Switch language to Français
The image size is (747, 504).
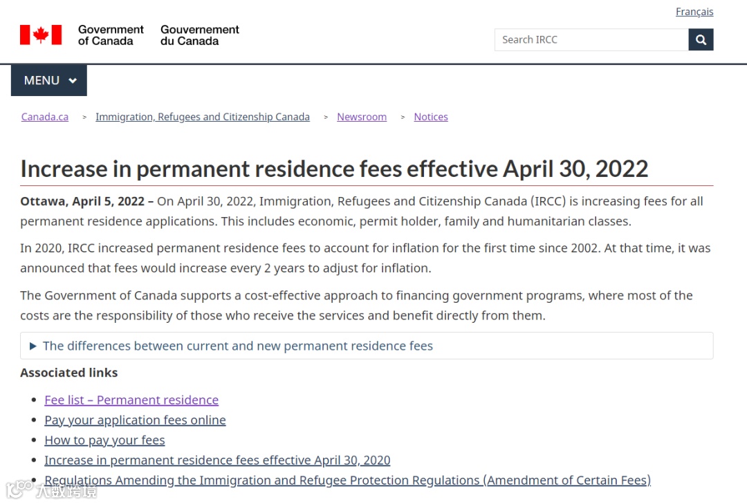point(694,12)
